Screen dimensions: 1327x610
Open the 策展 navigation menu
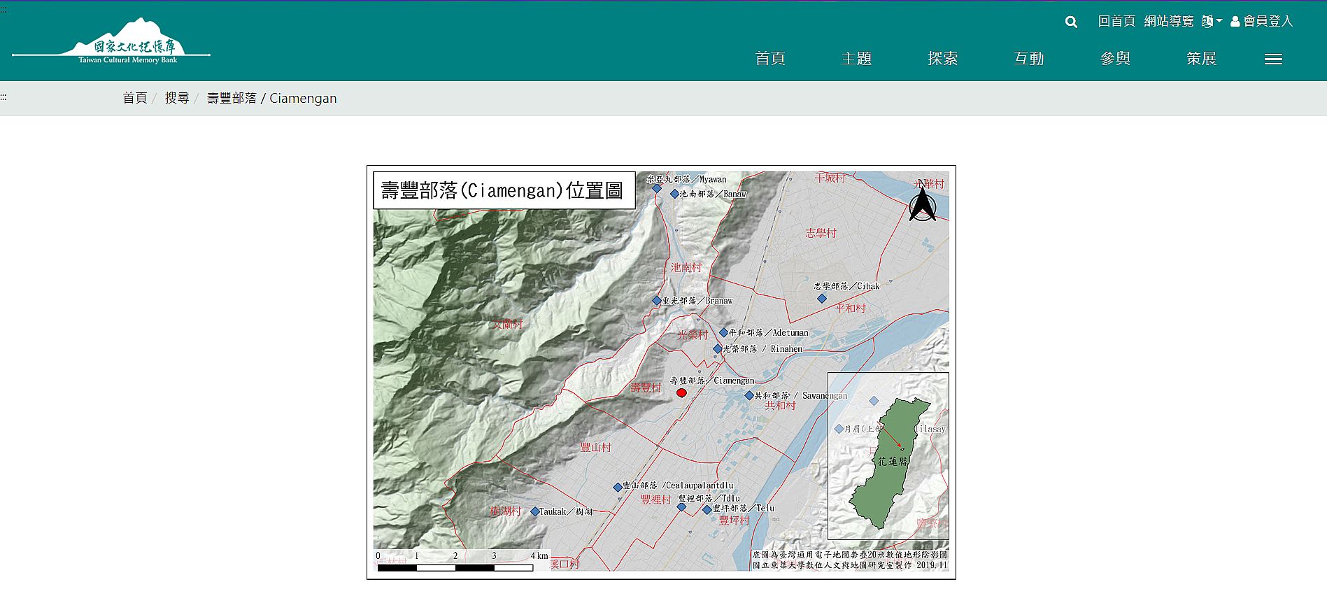(x=1201, y=59)
